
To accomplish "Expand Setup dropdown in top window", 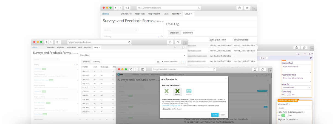I will 188,14.
